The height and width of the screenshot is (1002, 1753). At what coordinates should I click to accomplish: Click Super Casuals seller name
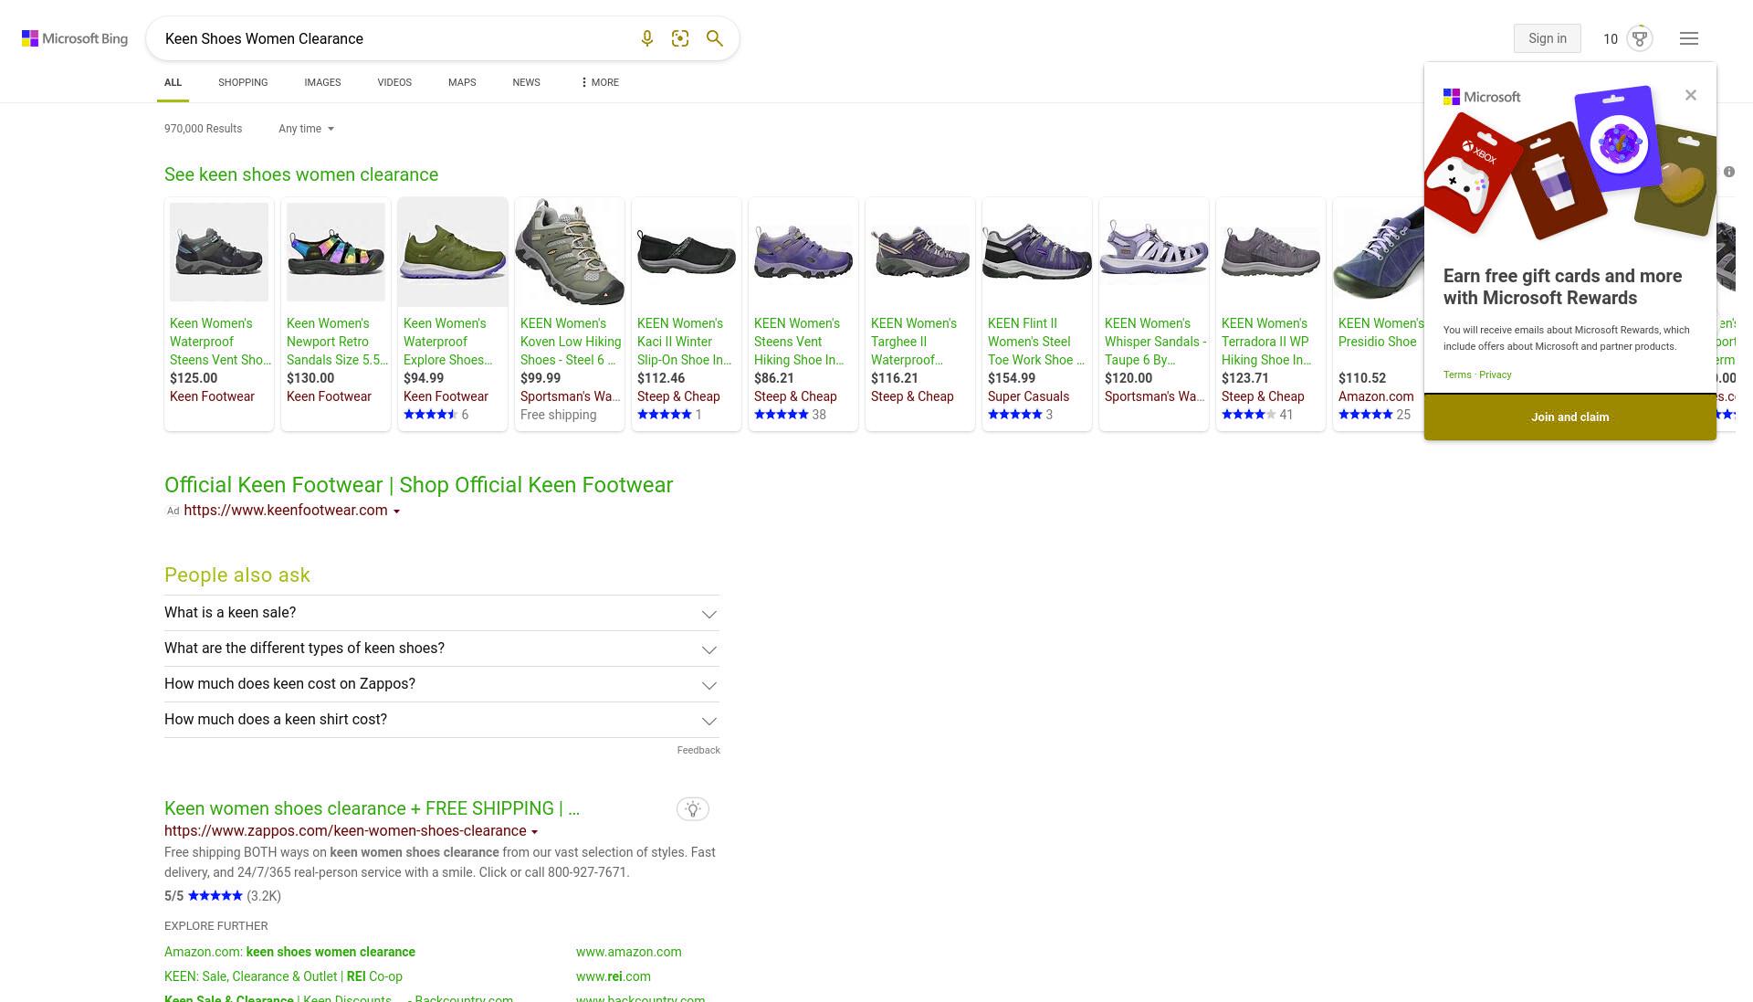tap(1028, 396)
